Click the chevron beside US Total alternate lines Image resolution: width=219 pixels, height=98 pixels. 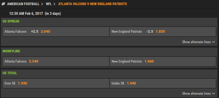tap(213, 94)
